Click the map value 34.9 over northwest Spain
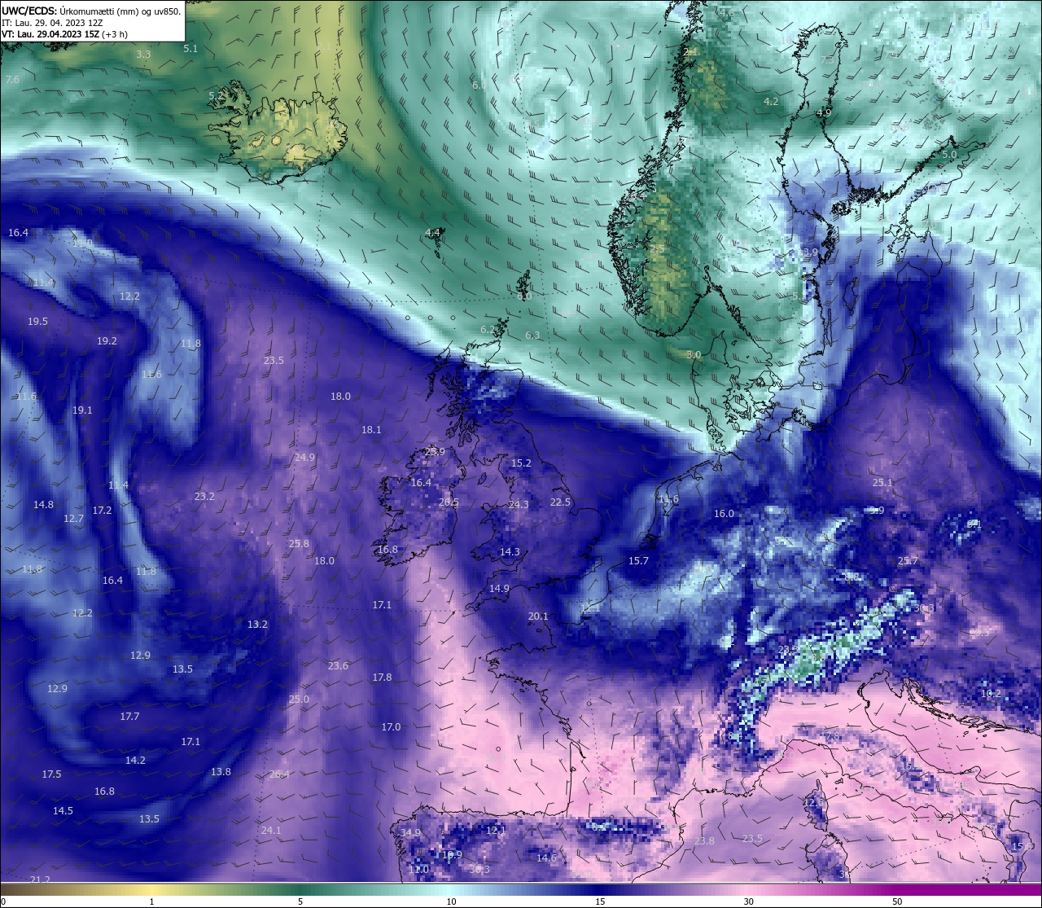The width and height of the screenshot is (1042, 908). 410,833
